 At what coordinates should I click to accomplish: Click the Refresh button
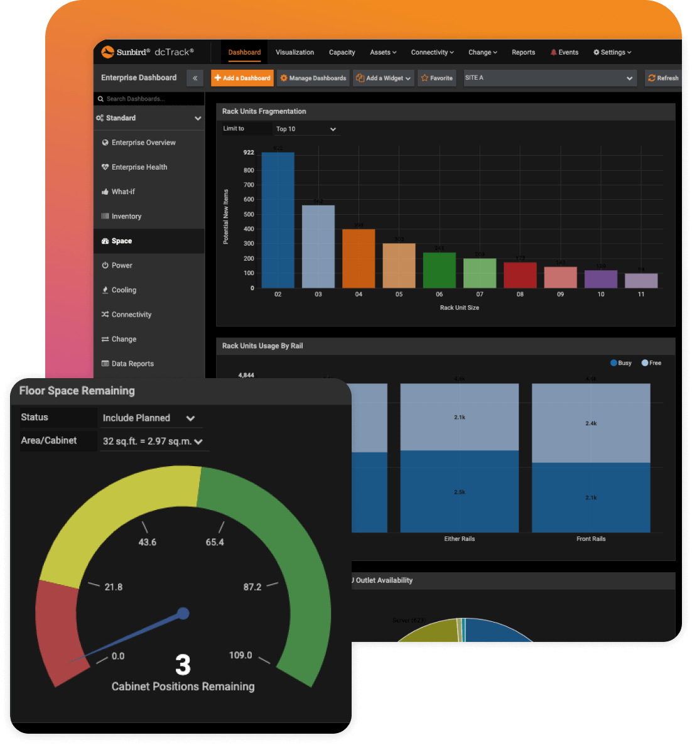coord(664,78)
